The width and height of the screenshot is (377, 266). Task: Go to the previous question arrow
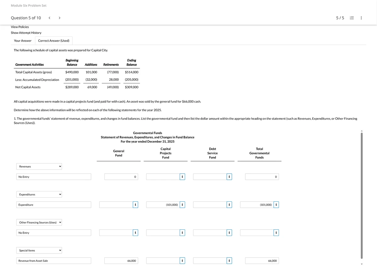tap(50, 18)
